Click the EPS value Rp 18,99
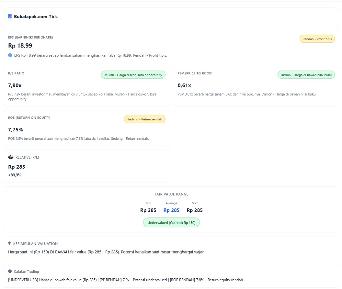342x289 pixels. point(20,46)
